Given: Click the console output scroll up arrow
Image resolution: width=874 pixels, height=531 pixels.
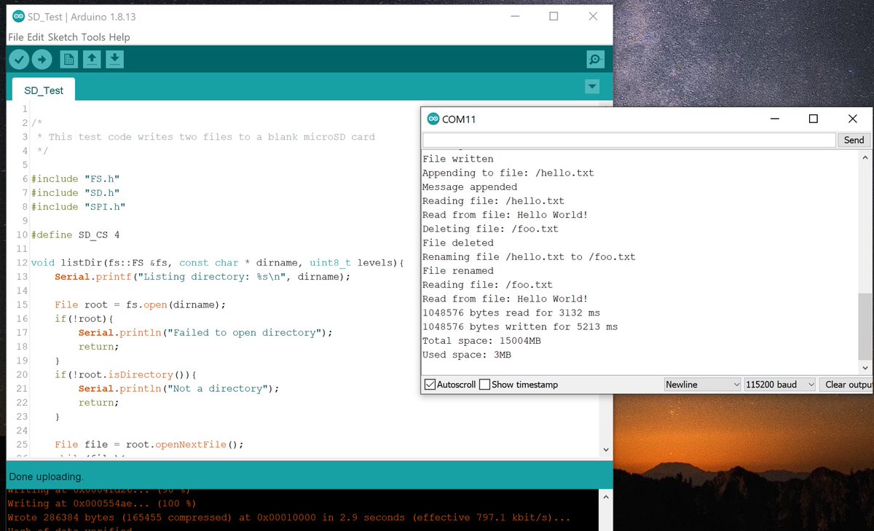Looking at the screenshot, I should tap(606, 497).
